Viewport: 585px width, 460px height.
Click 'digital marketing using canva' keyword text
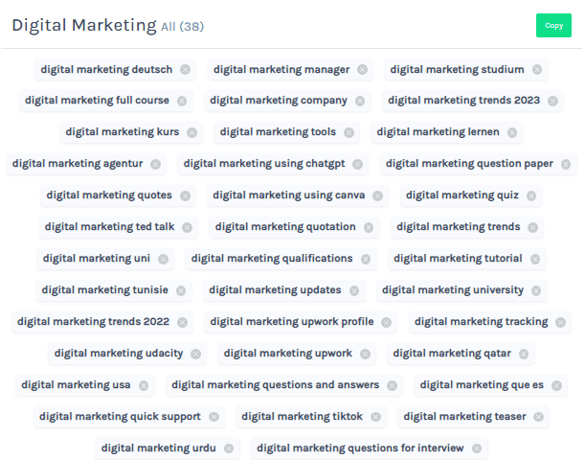[289, 195]
